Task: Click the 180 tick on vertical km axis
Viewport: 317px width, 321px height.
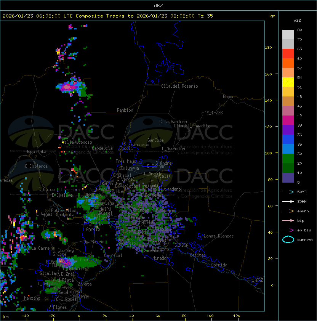Action: (268, 48)
